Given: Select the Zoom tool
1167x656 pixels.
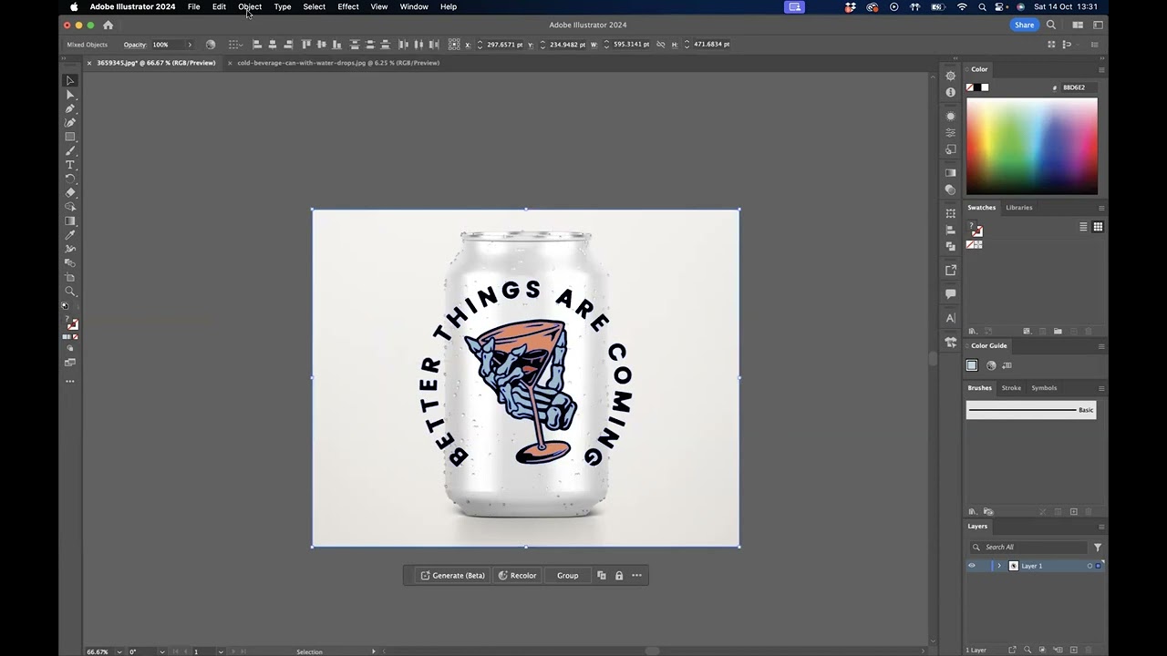Looking at the screenshot, I should coord(70,292).
